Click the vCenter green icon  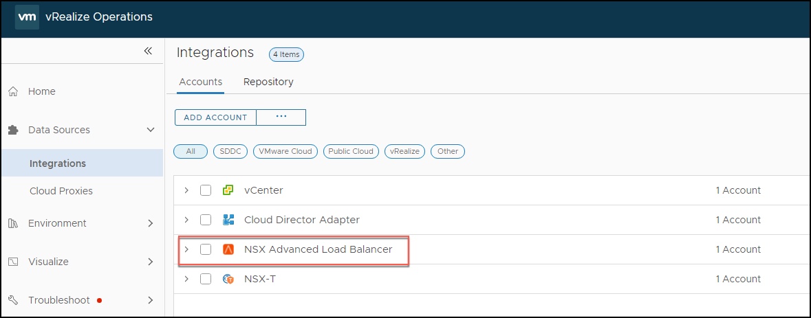tap(228, 190)
